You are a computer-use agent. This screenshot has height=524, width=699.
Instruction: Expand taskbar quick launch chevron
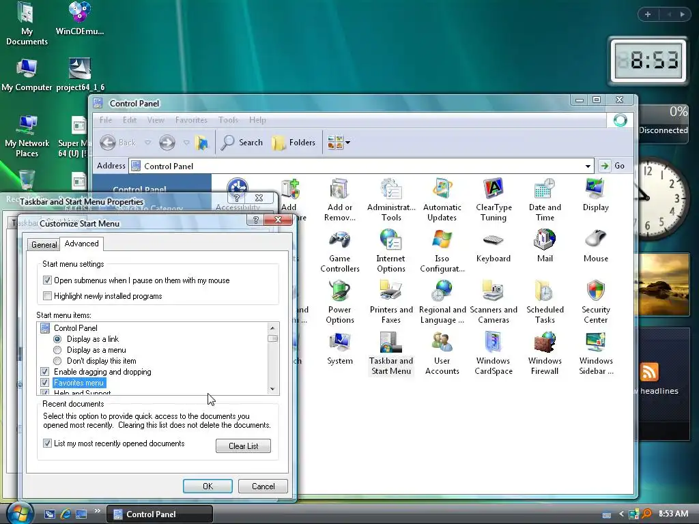97,510
